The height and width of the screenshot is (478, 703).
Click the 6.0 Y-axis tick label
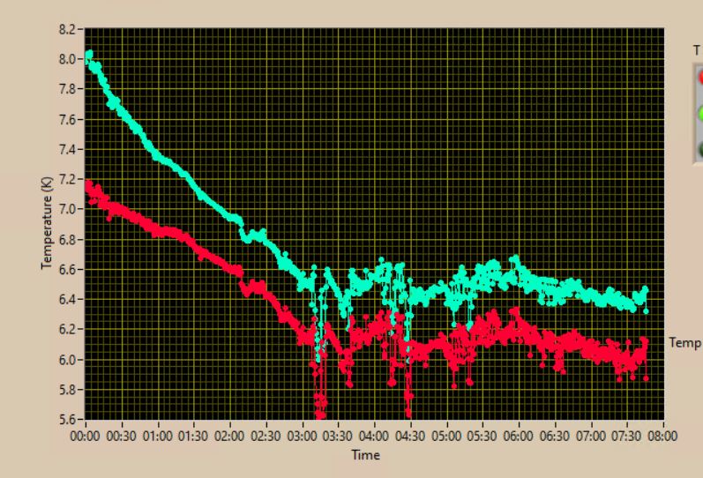pyautogui.click(x=67, y=360)
